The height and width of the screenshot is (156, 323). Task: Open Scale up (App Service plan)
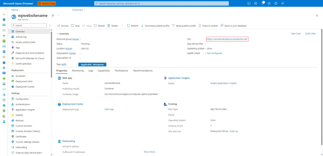coord(29,153)
